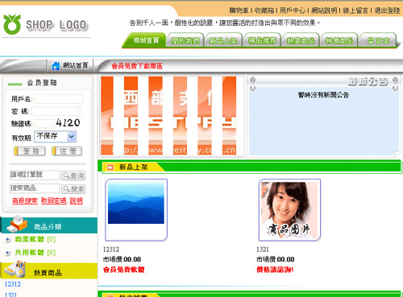Click the 商品分類 box icon
Viewport: 403px width, 297px height.
pos(17,224)
